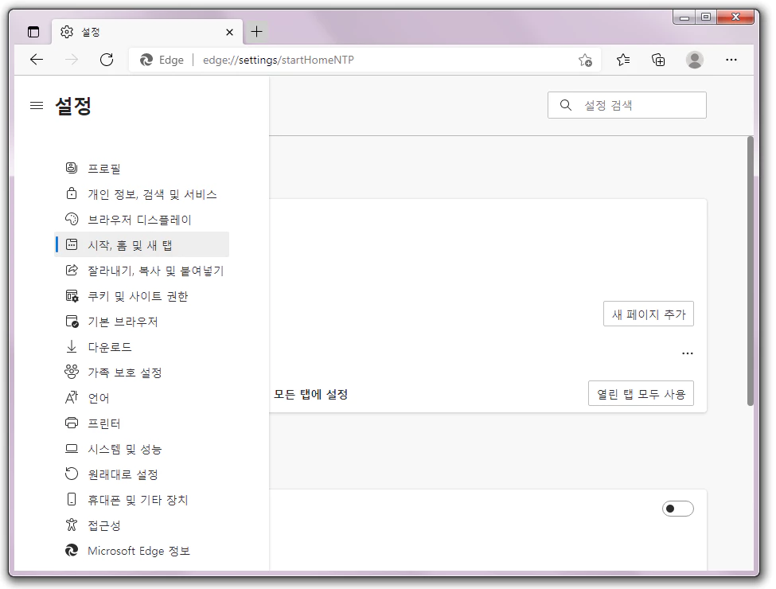Open the Collections icon
Image resolution: width=776 pixels, height=589 pixels.
click(x=658, y=60)
